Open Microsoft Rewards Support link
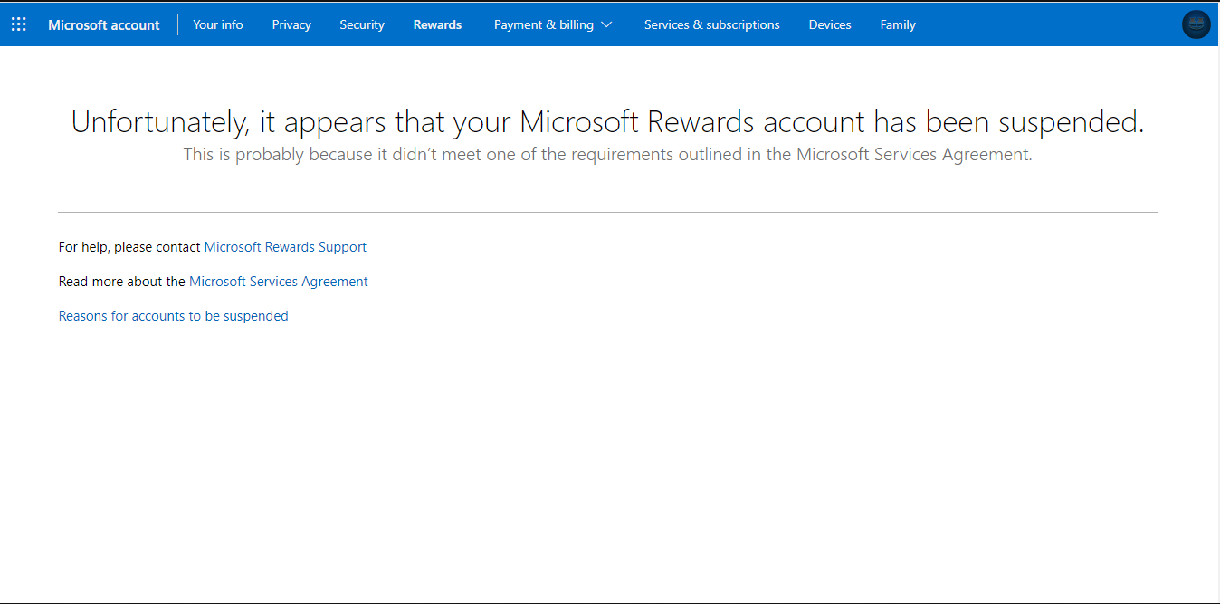Viewport: 1220px width, 604px height. [285, 246]
